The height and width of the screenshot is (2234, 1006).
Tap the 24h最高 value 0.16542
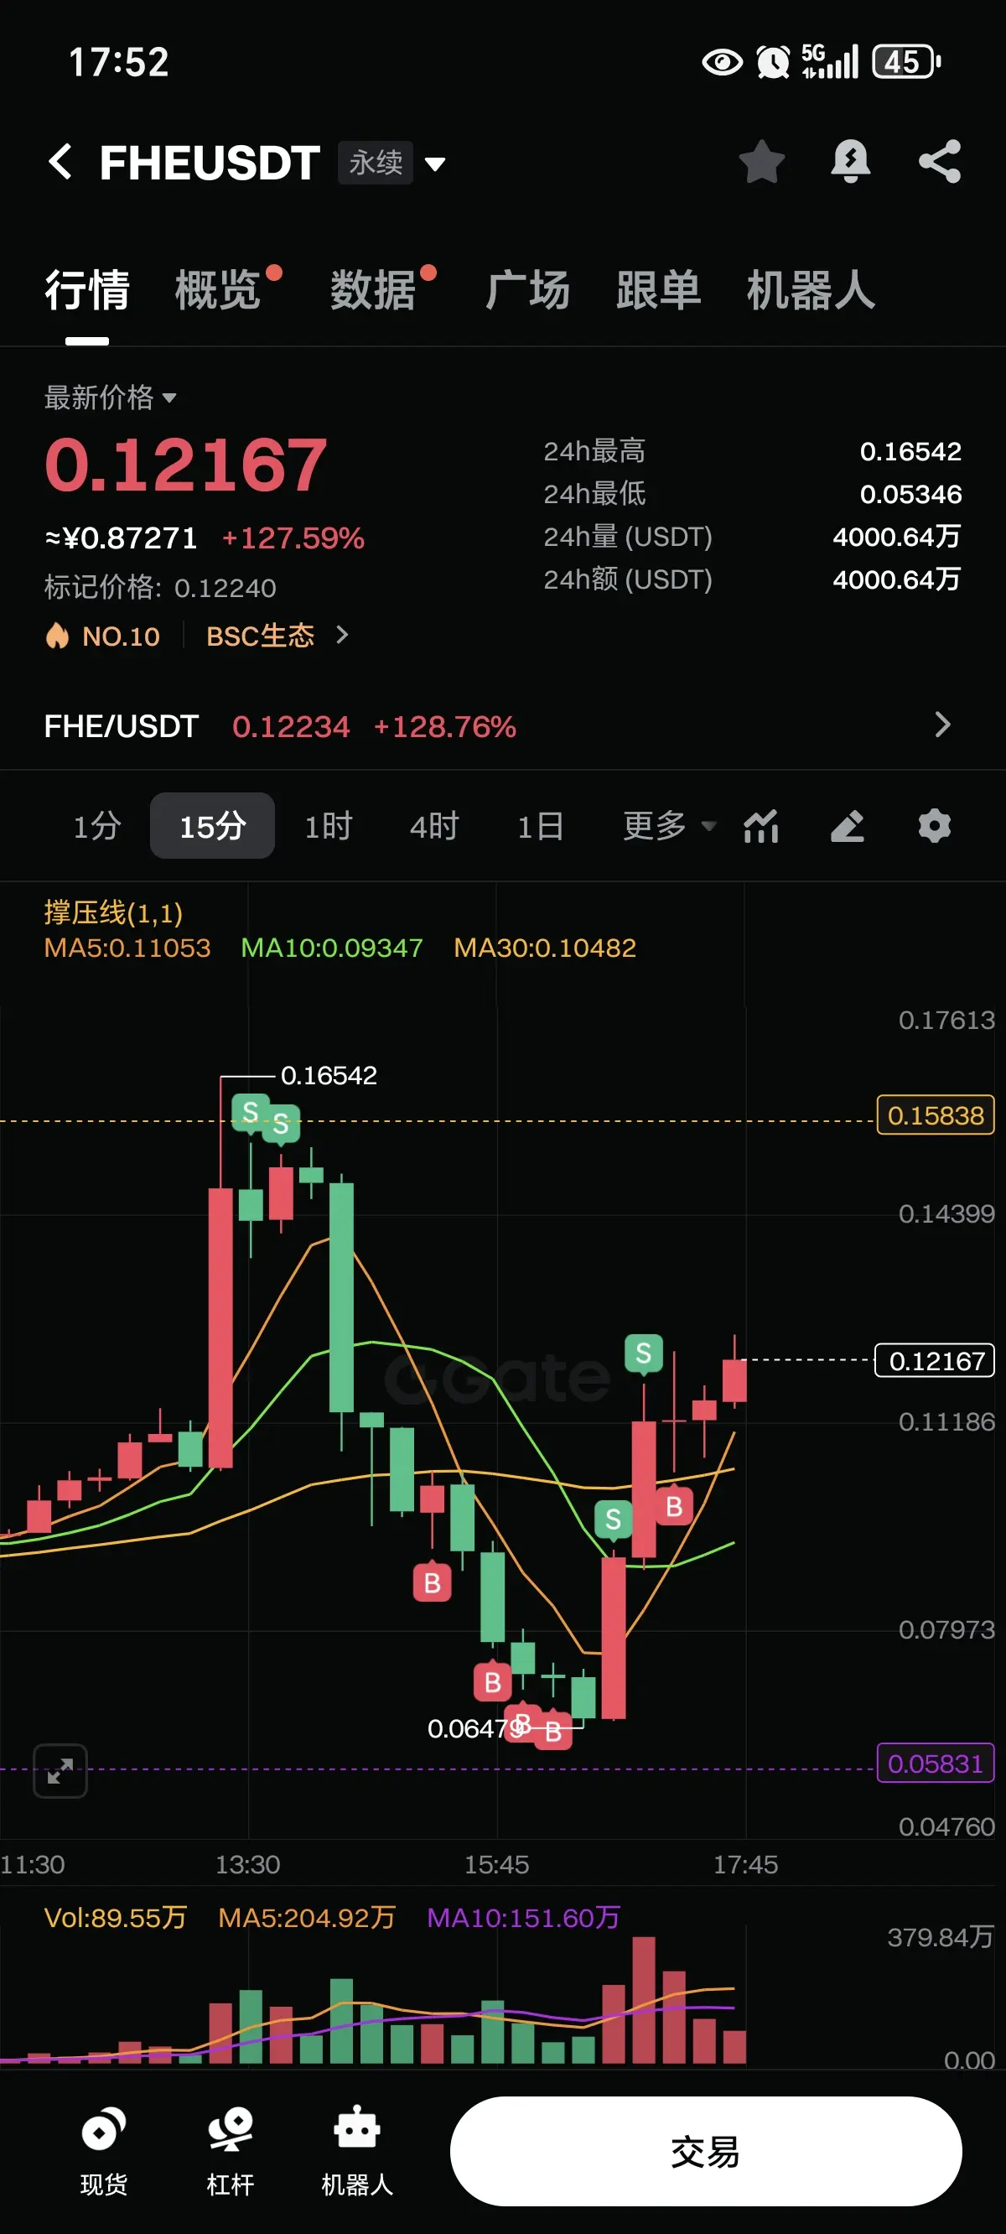(x=910, y=451)
